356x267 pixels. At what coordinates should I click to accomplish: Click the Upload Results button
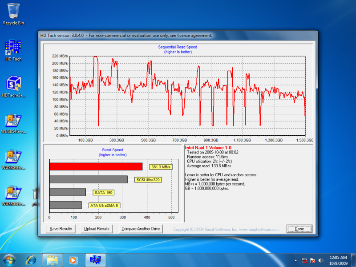[97, 229]
